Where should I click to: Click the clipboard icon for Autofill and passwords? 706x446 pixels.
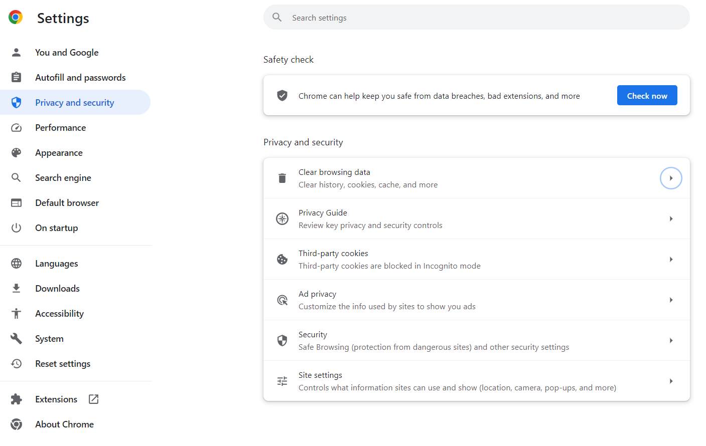(16, 77)
